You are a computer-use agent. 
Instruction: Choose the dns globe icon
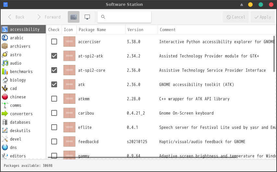tap(5, 147)
